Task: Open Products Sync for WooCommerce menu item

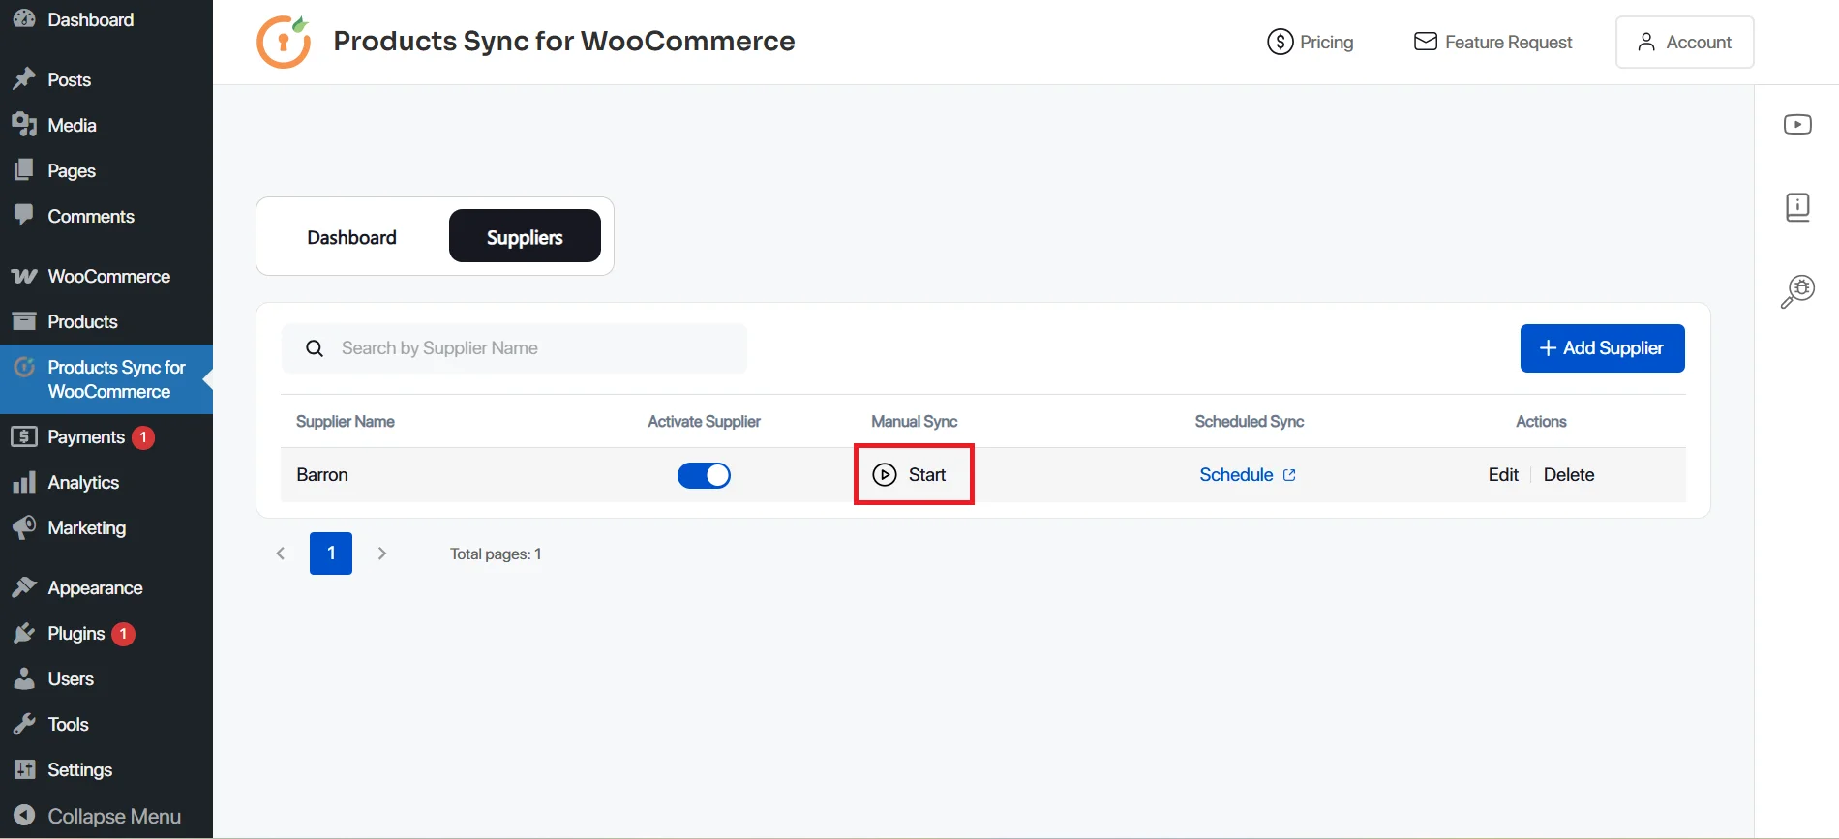Action: 106,379
